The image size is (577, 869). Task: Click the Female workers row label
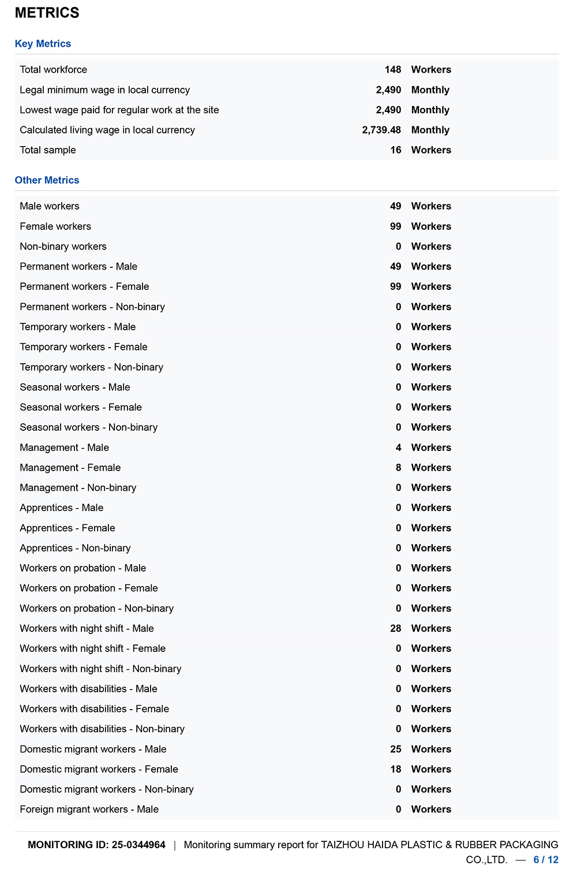tap(55, 226)
